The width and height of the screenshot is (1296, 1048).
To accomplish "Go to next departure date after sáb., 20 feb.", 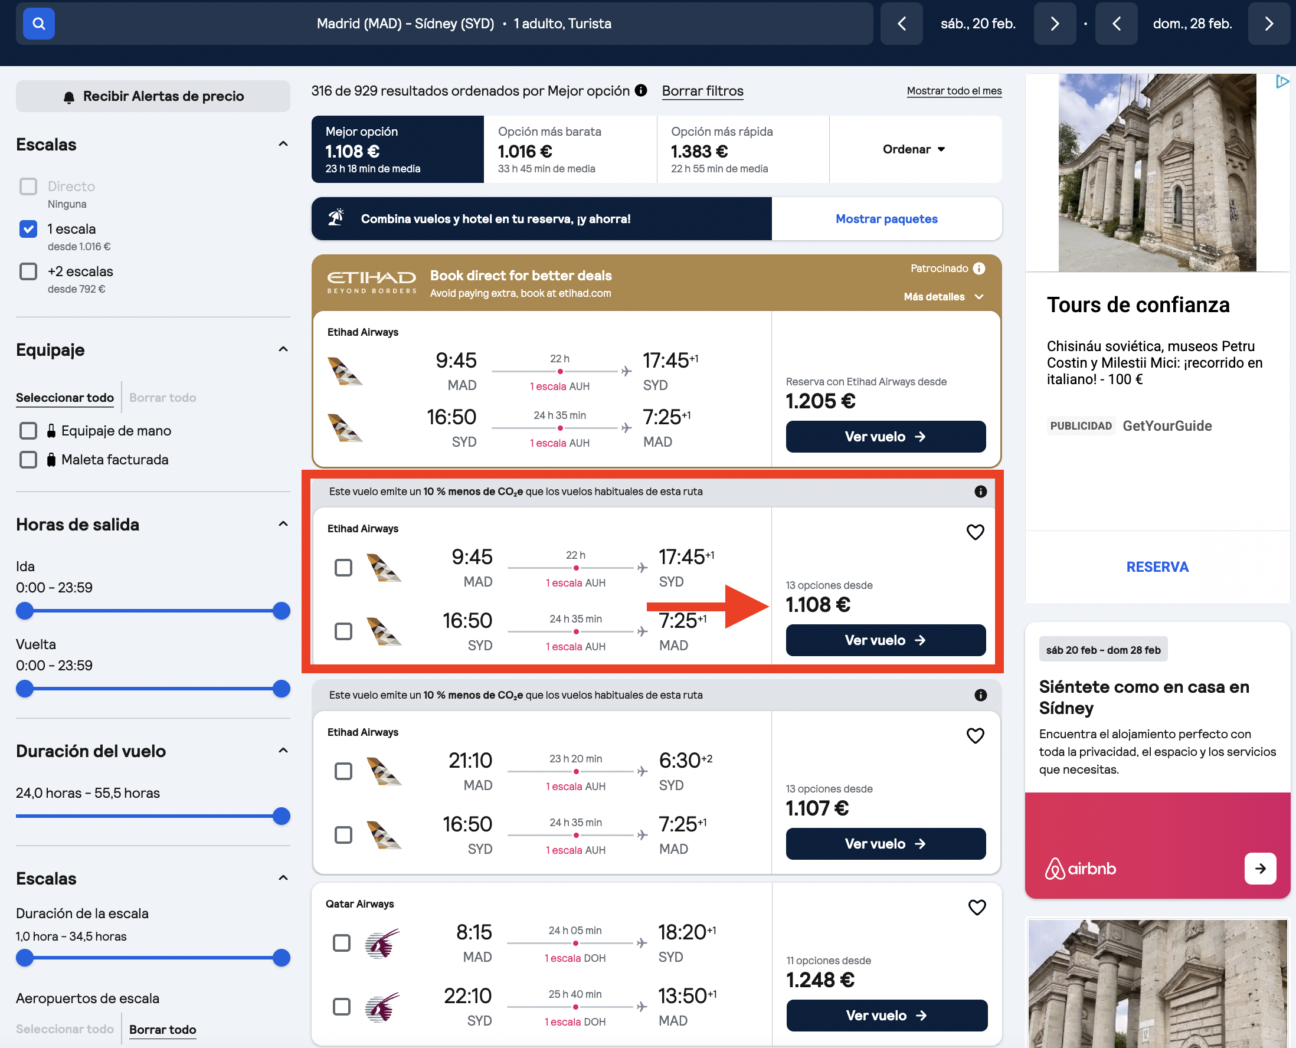I will point(1054,24).
